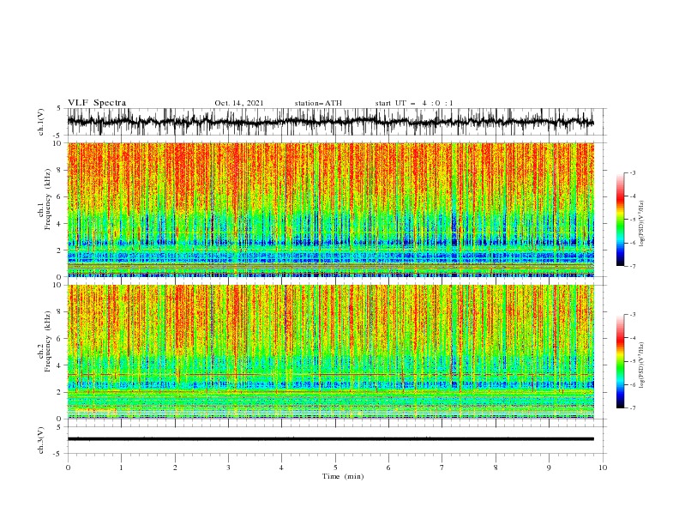Click time axis tick label "10" at bottom
The width and height of the screenshot is (679, 525).
[x=603, y=468]
